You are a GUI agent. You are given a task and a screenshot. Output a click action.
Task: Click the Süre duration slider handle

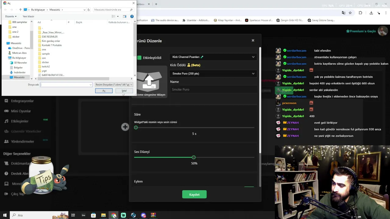[136, 127]
